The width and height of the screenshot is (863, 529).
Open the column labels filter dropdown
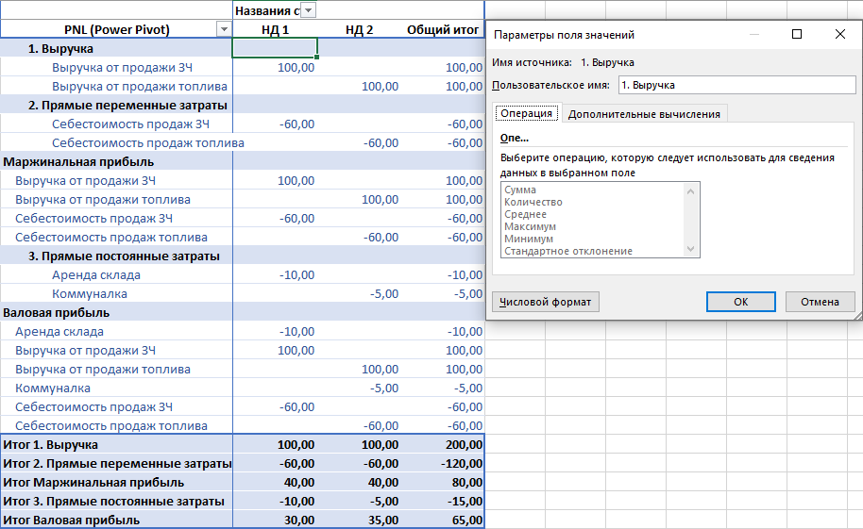(x=308, y=10)
